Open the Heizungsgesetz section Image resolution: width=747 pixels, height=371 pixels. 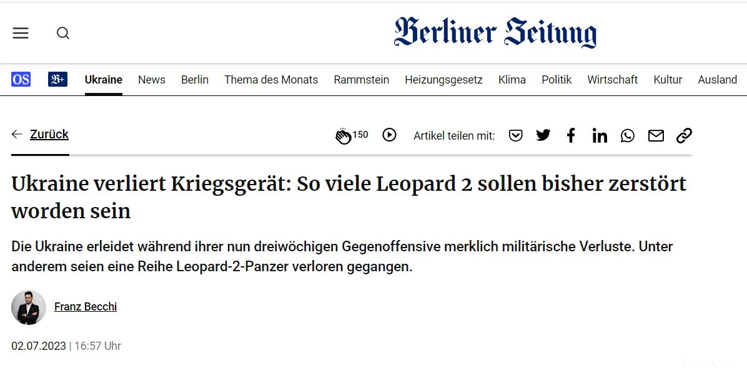pyautogui.click(x=443, y=80)
